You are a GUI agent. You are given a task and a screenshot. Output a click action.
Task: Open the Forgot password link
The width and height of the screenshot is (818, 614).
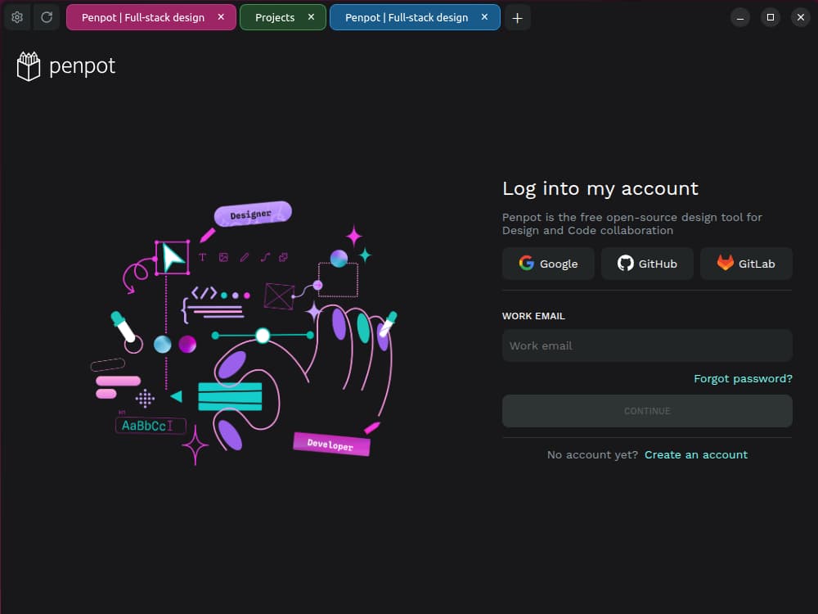pyautogui.click(x=743, y=378)
